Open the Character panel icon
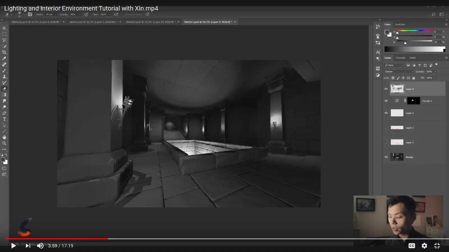The height and width of the screenshot is (252, 449). [x=378, y=52]
